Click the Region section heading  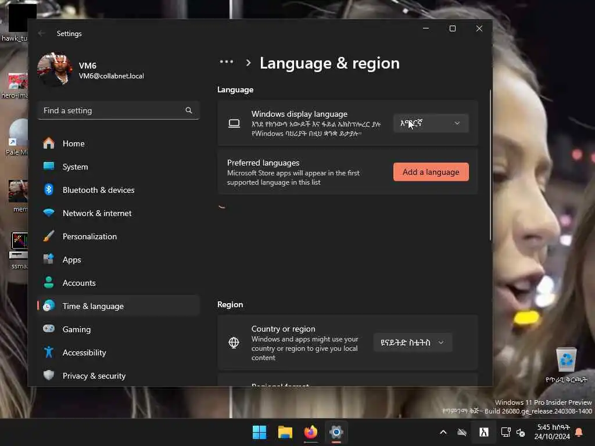tap(230, 304)
